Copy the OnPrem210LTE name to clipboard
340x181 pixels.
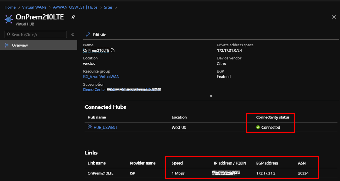pyautogui.click(x=113, y=50)
